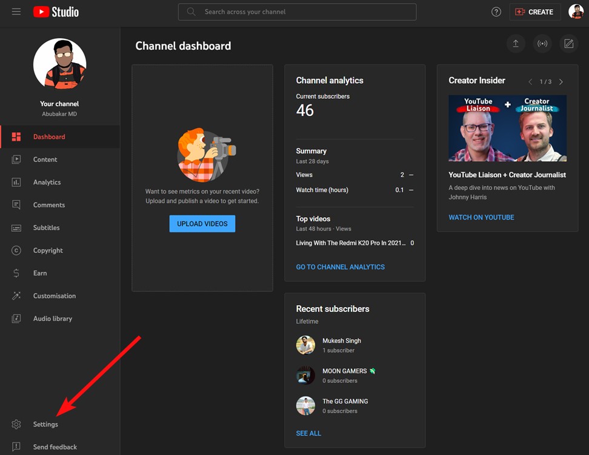Click the Settings gear icon

(16, 424)
